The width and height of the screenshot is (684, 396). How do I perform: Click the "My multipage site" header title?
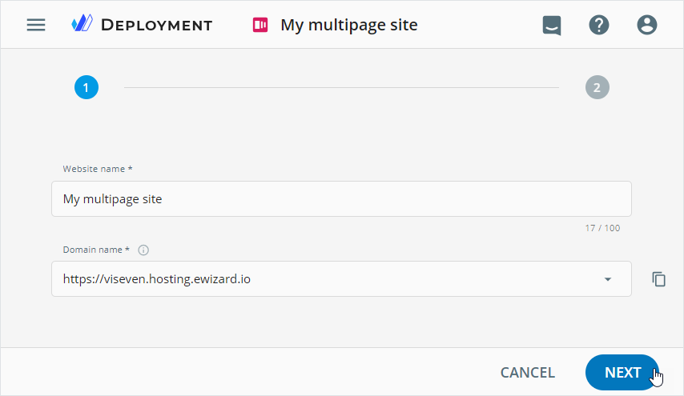pos(349,25)
